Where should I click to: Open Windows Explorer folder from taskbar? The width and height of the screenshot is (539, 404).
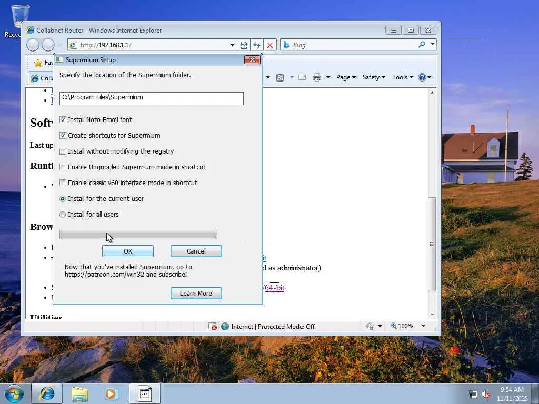point(80,393)
